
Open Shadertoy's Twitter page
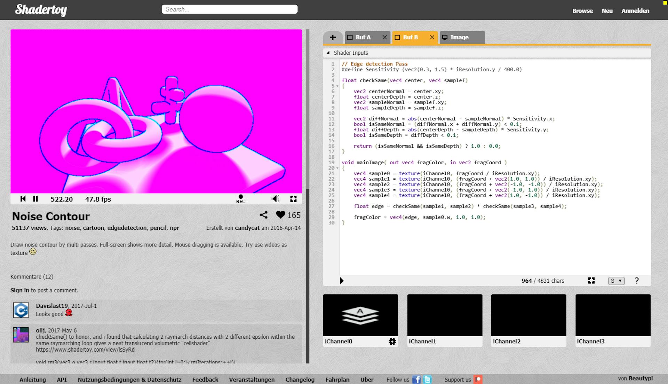tap(428, 379)
